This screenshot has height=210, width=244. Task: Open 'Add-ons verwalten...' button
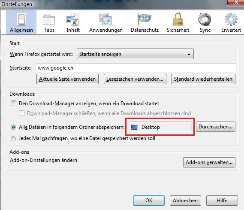click(209, 162)
